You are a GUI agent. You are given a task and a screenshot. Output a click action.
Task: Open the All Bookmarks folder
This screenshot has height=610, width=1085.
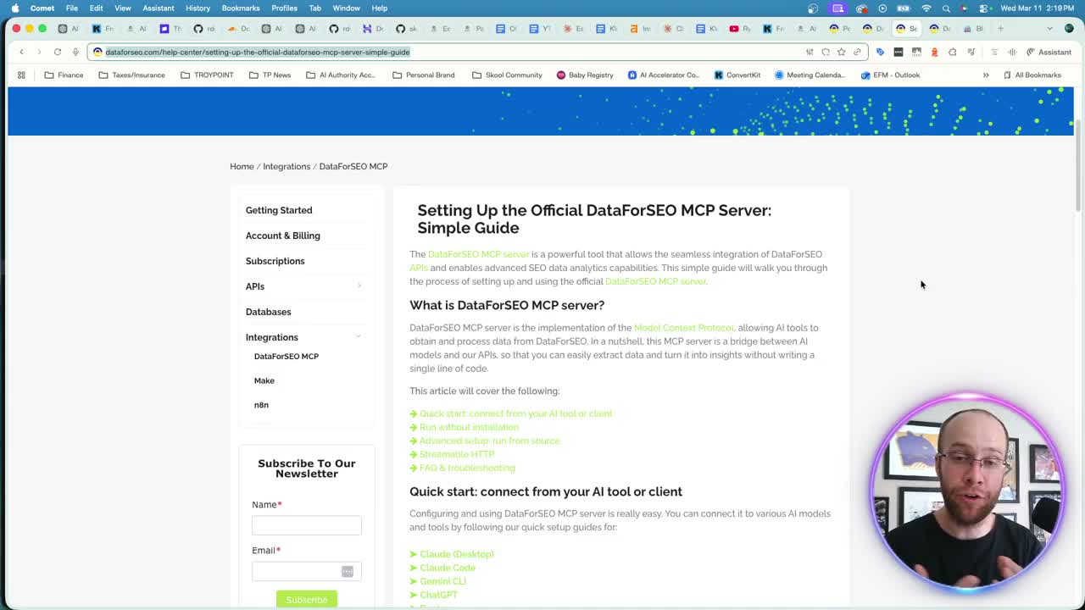pyautogui.click(x=1032, y=75)
